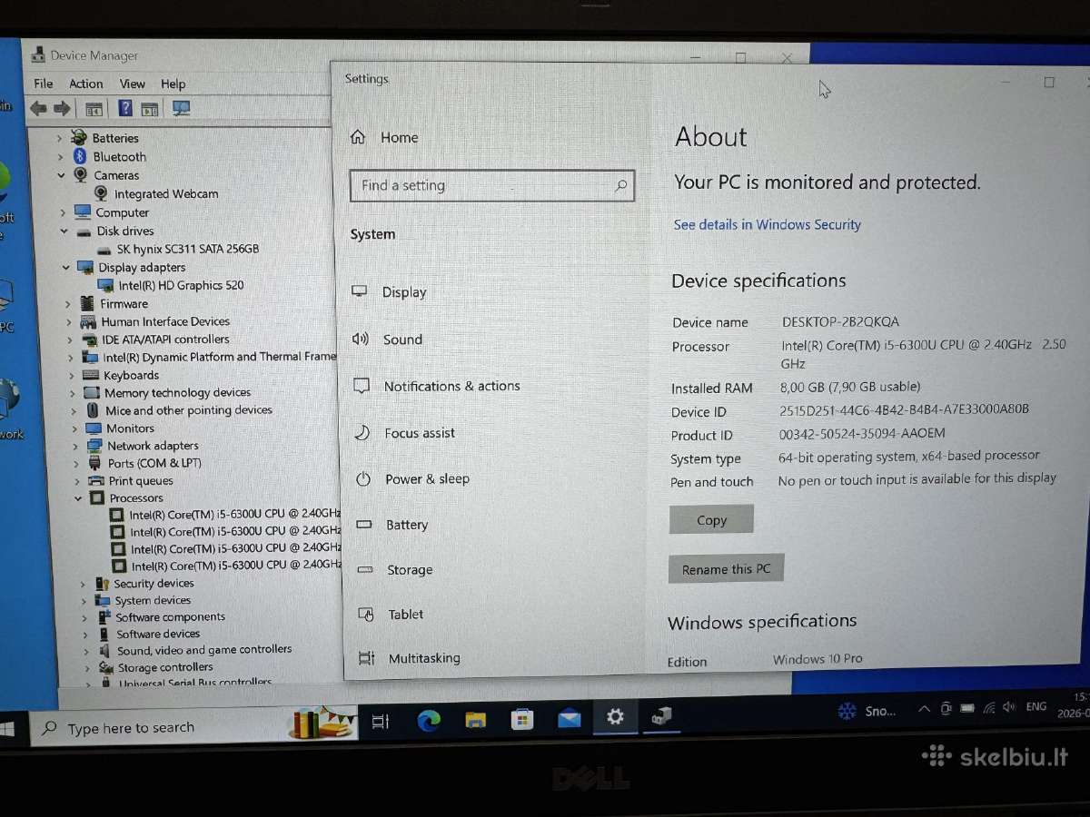Collapse the Processors node
This screenshot has height=817, width=1090.
[x=78, y=498]
